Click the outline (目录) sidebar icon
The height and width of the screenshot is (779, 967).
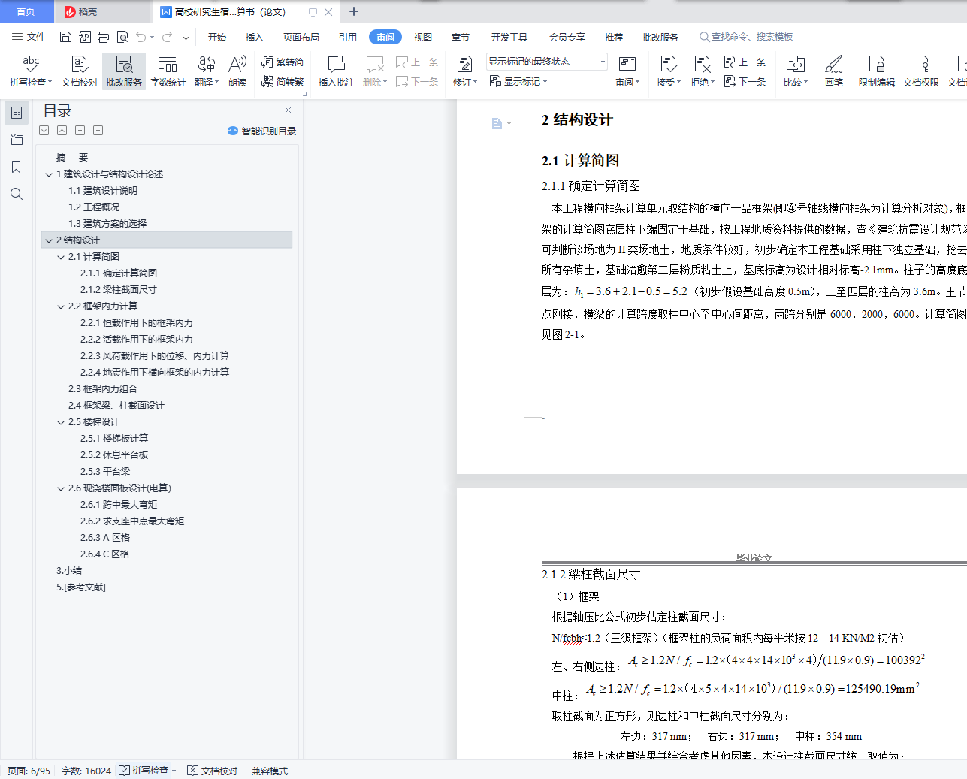17,113
